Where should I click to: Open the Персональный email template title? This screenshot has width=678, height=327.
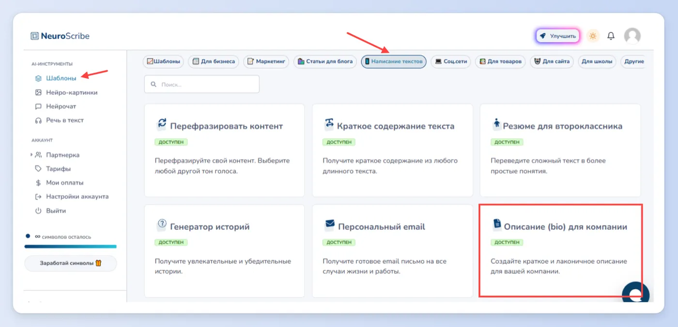(382, 226)
